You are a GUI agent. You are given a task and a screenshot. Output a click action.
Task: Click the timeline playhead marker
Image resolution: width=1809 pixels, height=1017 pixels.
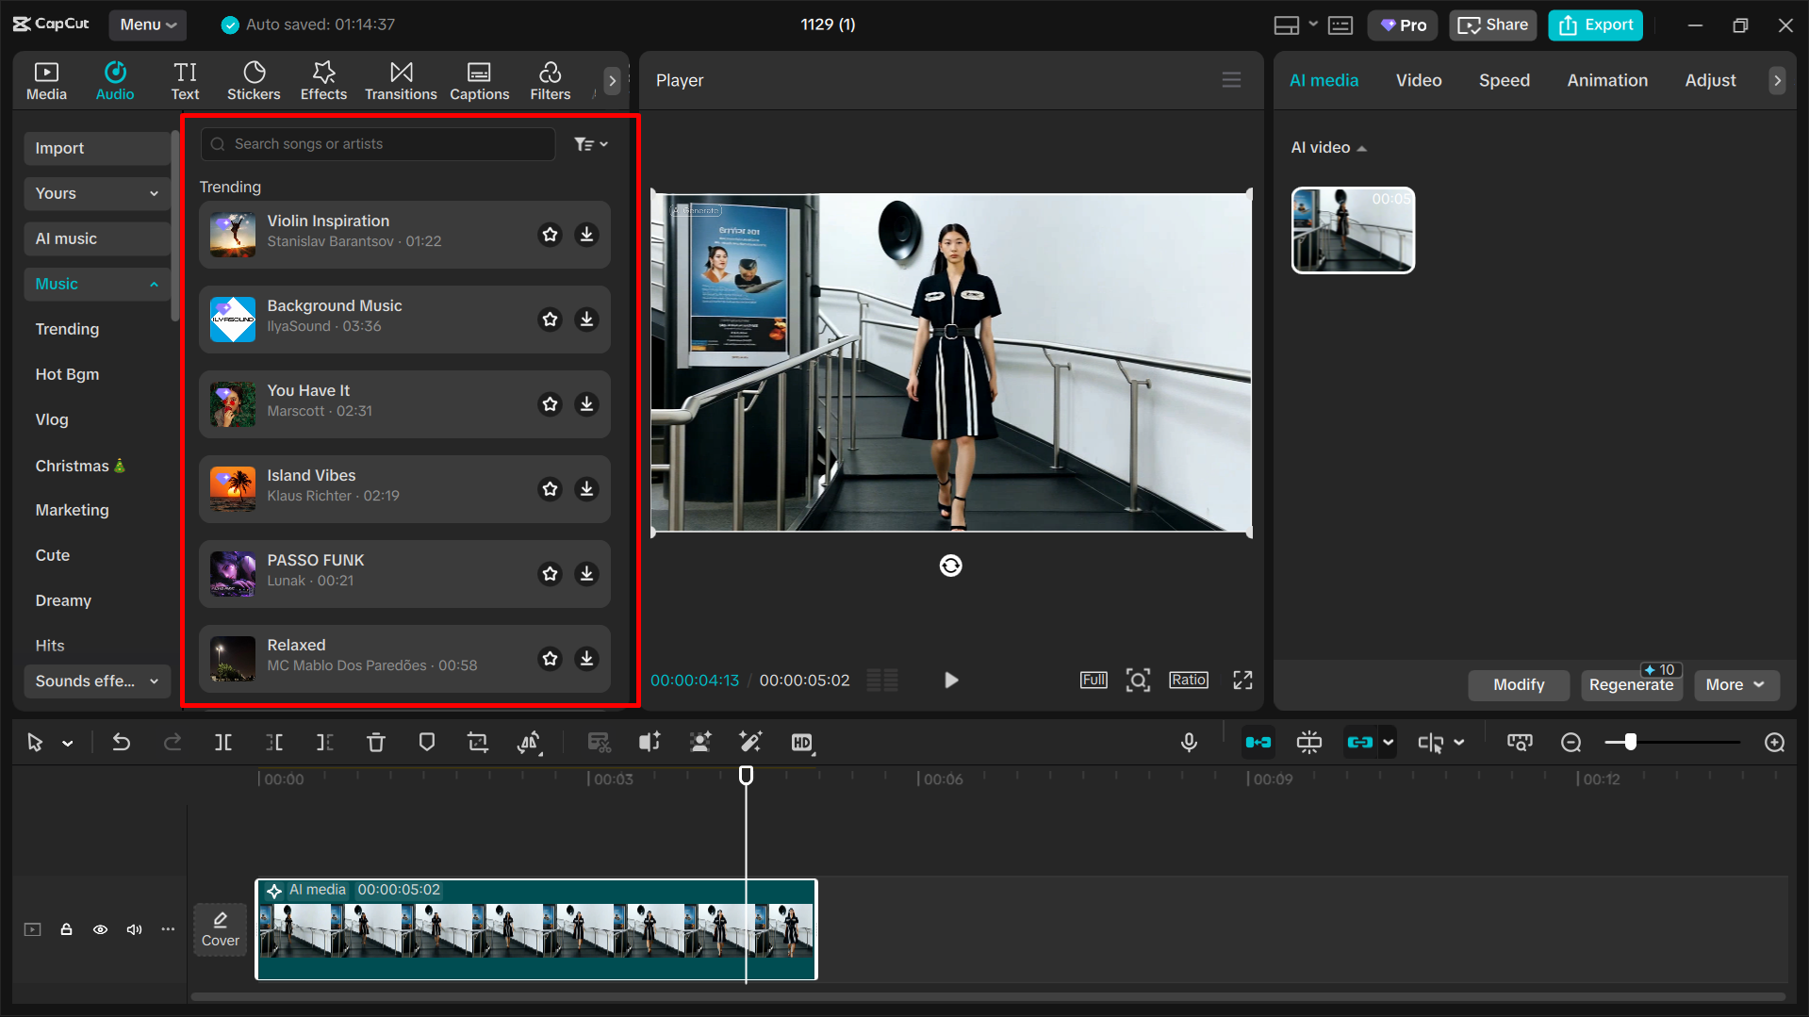(x=746, y=775)
